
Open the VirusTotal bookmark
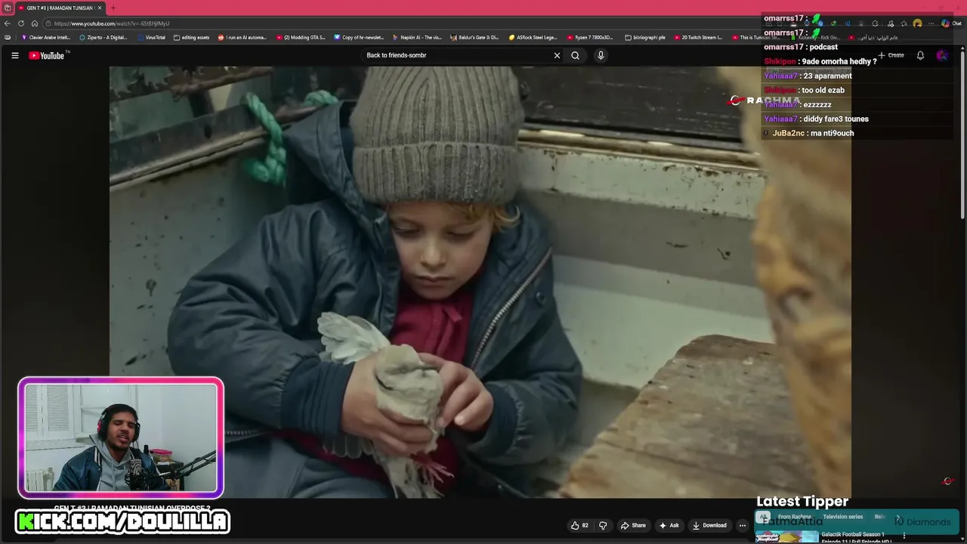pyautogui.click(x=151, y=37)
